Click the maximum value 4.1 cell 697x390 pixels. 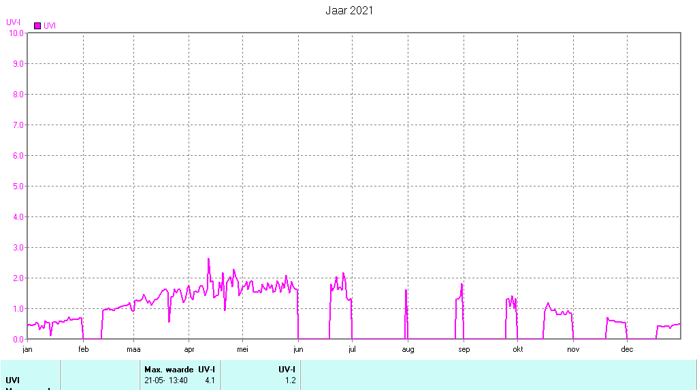click(210, 380)
